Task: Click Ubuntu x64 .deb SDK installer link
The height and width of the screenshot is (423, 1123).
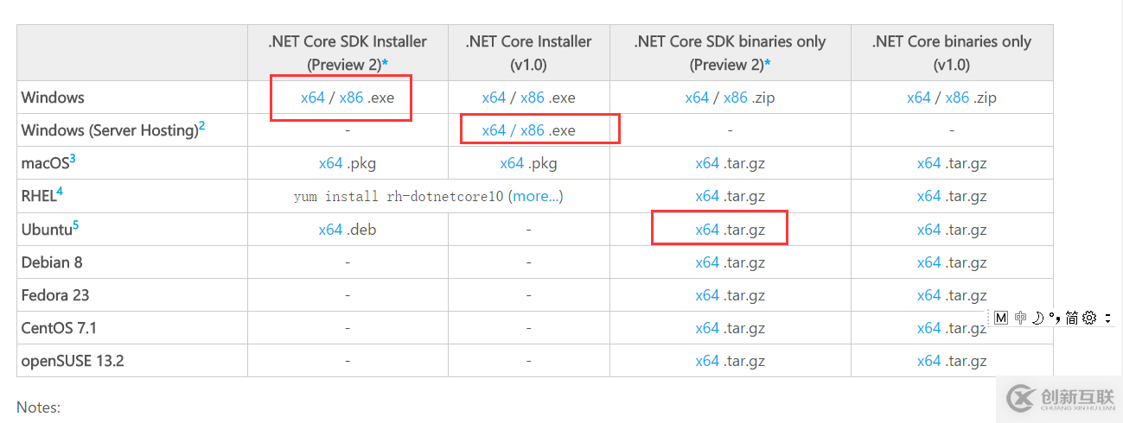Action: tap(330, 230)
